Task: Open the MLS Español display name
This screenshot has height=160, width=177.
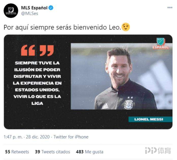Action: point(34,8)
